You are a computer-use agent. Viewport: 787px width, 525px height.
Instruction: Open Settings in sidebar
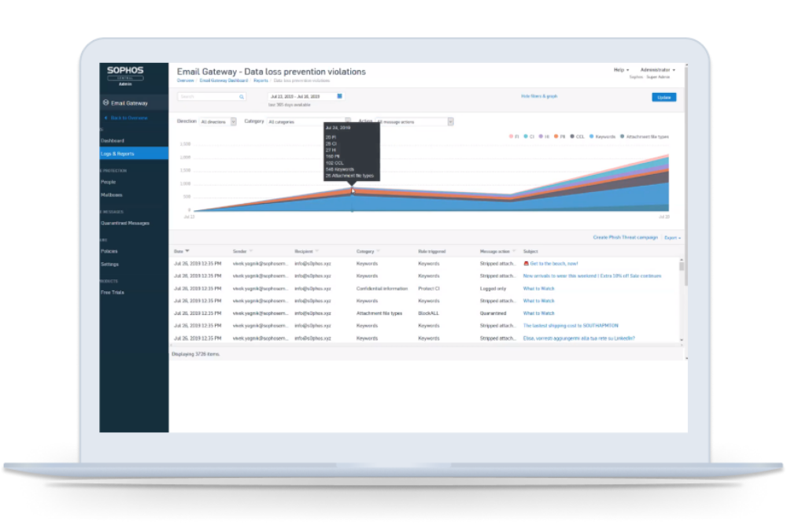[110, 264]
